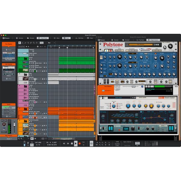Click Single Column in the rack window
181x181 pixels.
click(153, 40)
